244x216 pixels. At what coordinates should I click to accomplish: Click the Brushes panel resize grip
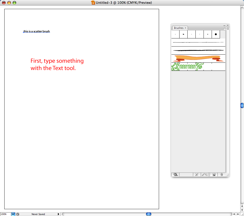coord(228,175)
